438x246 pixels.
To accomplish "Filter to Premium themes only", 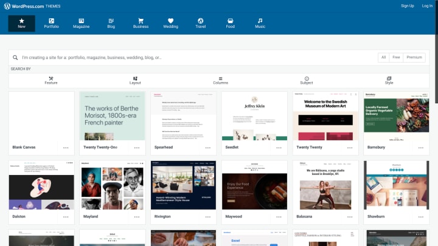I will pyautogui.click(x=414, y=57).
